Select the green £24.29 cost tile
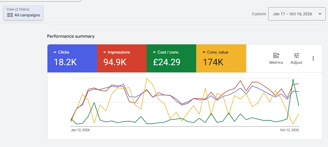This screenshot has height=147, width=328. pos(171,58)
